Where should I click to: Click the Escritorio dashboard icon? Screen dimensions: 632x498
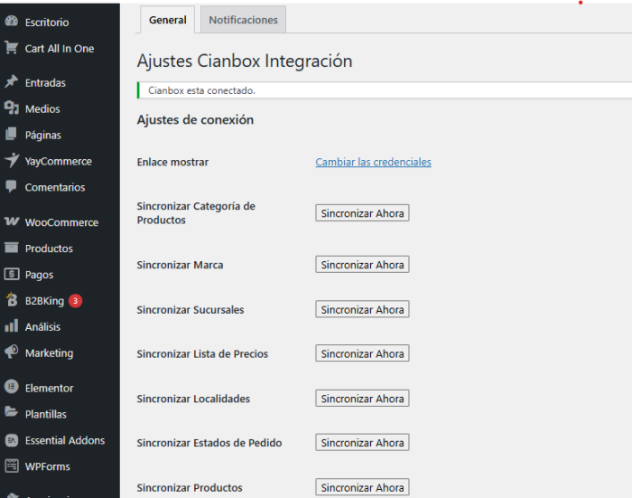point(11,21)
